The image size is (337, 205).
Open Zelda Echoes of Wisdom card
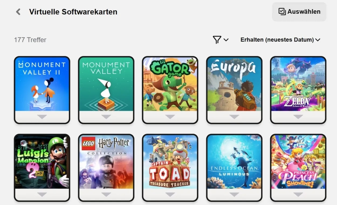click(x=298, y=84)
